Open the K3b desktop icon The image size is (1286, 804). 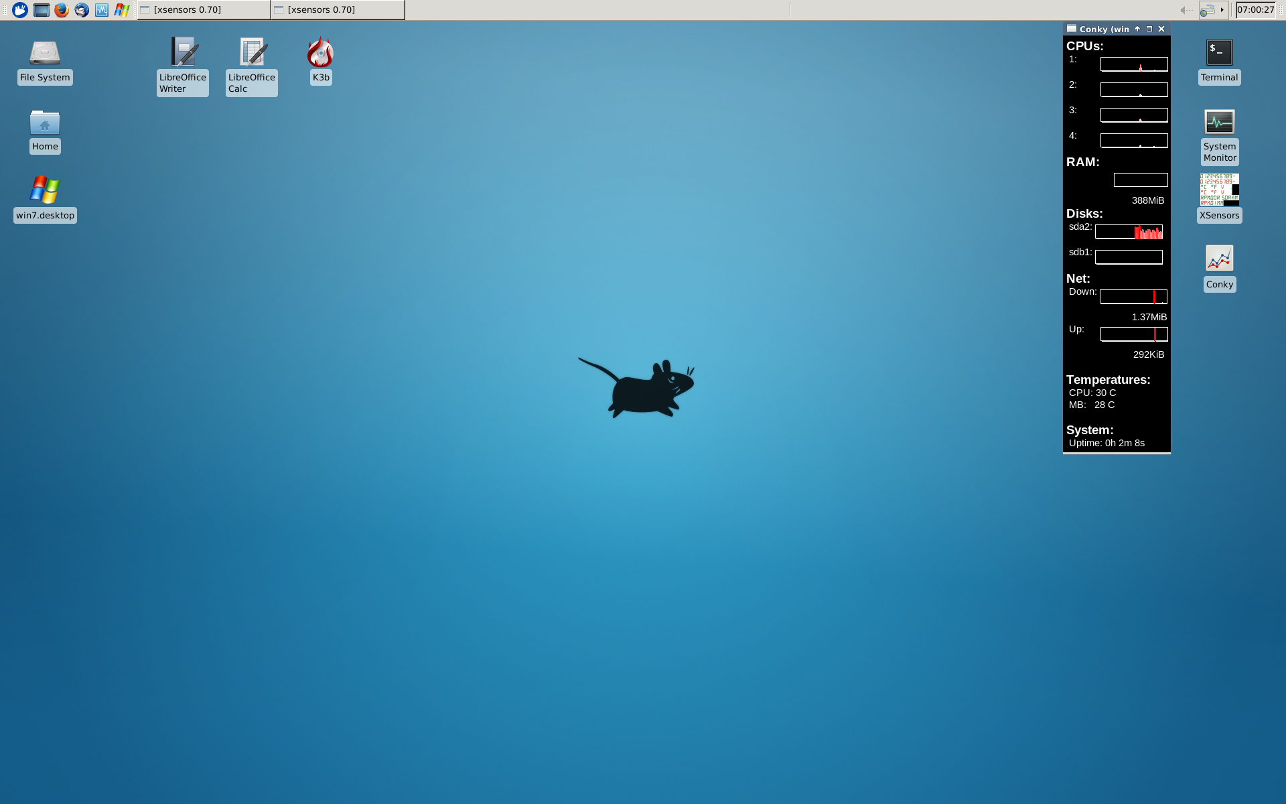point(321,54)
